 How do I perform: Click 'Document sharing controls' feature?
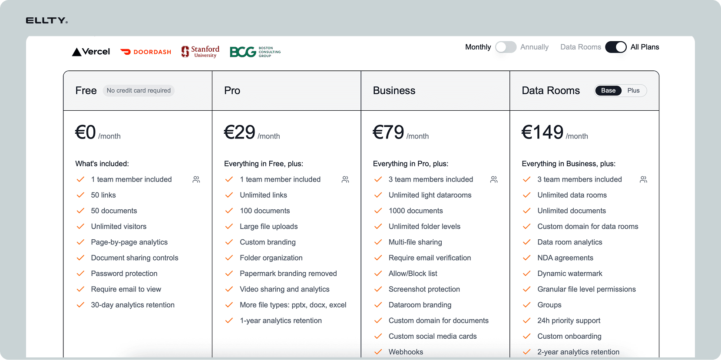point(135,258)
